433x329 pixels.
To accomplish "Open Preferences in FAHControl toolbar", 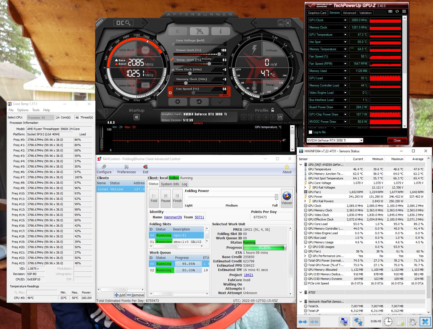I will [127, 169].
